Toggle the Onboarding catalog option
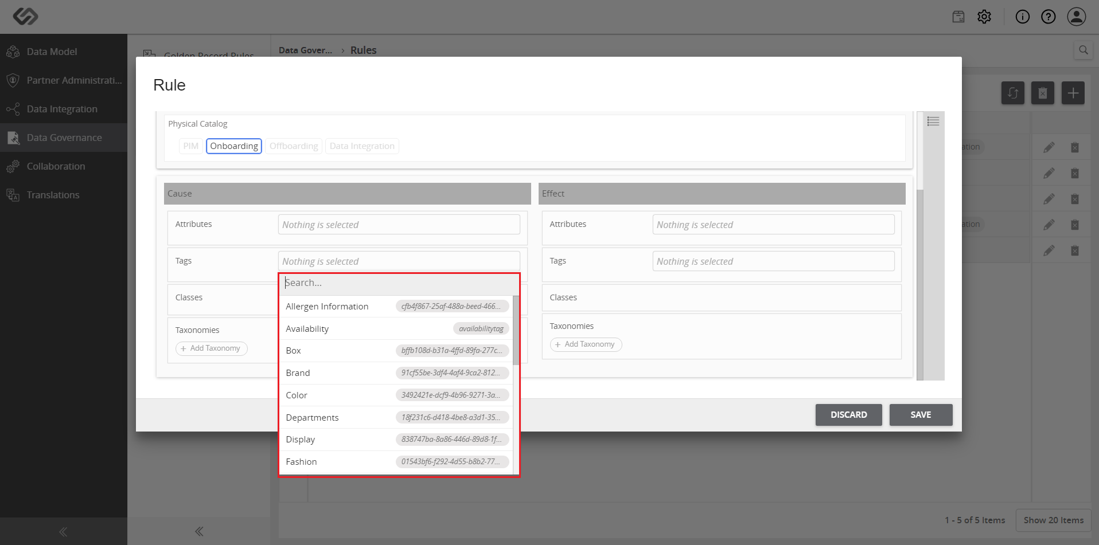 pos(234,146)
